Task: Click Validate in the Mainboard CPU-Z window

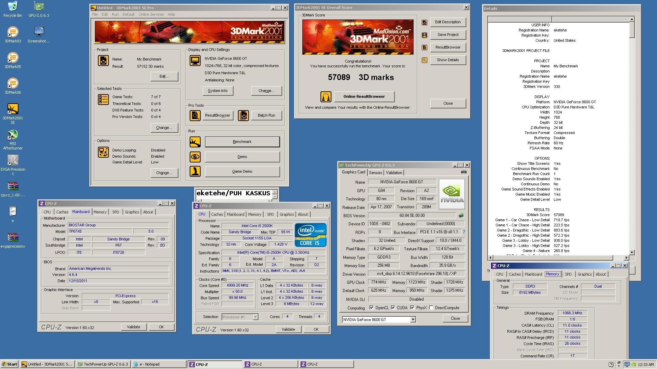Action: [134, 327]
